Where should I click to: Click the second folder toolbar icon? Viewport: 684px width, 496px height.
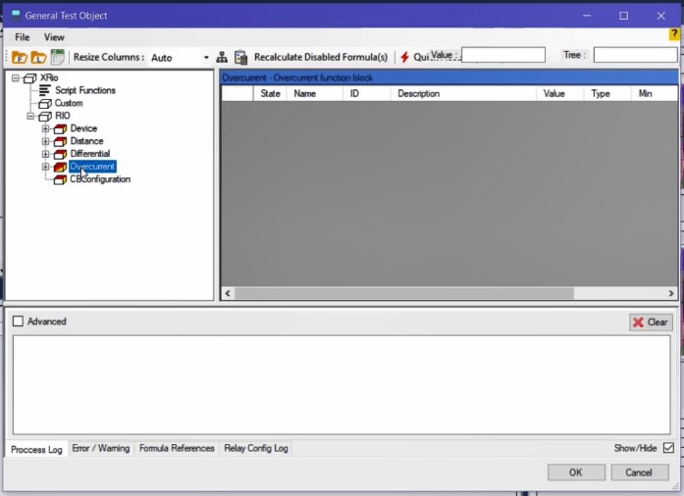38,58
